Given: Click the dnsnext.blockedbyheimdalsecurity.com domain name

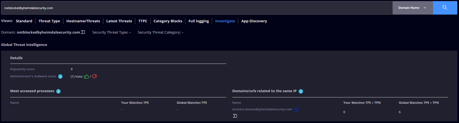Looking at the screenshot, I should coord(262,109).
